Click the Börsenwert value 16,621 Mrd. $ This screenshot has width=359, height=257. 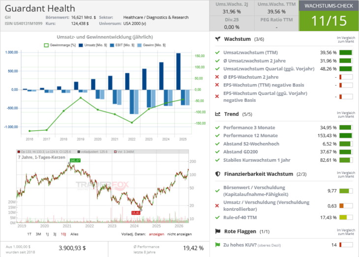click(x=83, y=17)
